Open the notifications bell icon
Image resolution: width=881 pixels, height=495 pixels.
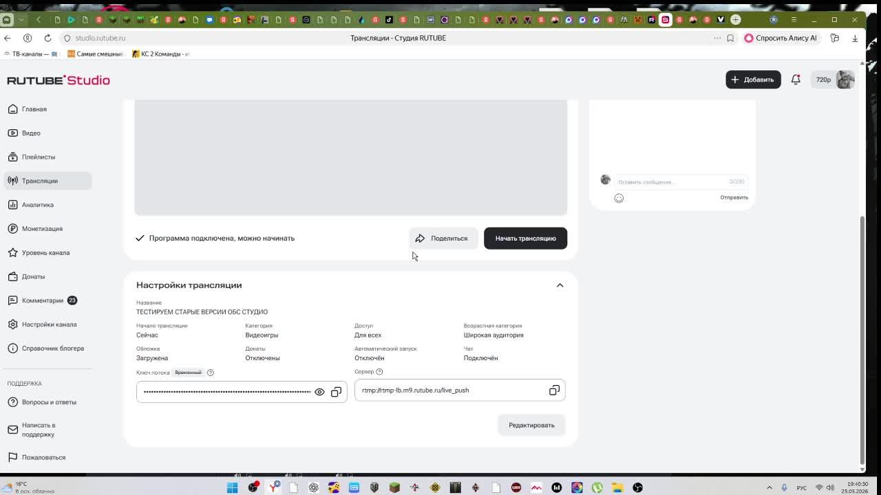(x=796, y=80)
